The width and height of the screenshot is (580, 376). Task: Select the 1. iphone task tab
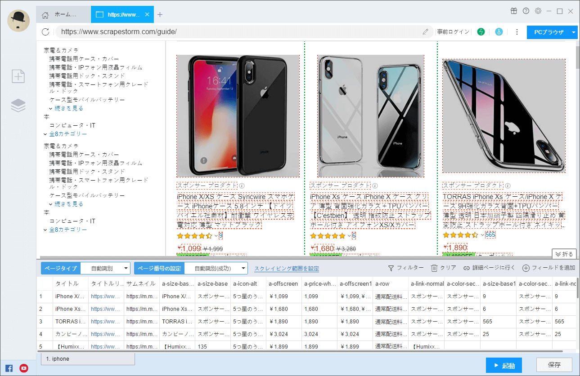click(88, 359)
